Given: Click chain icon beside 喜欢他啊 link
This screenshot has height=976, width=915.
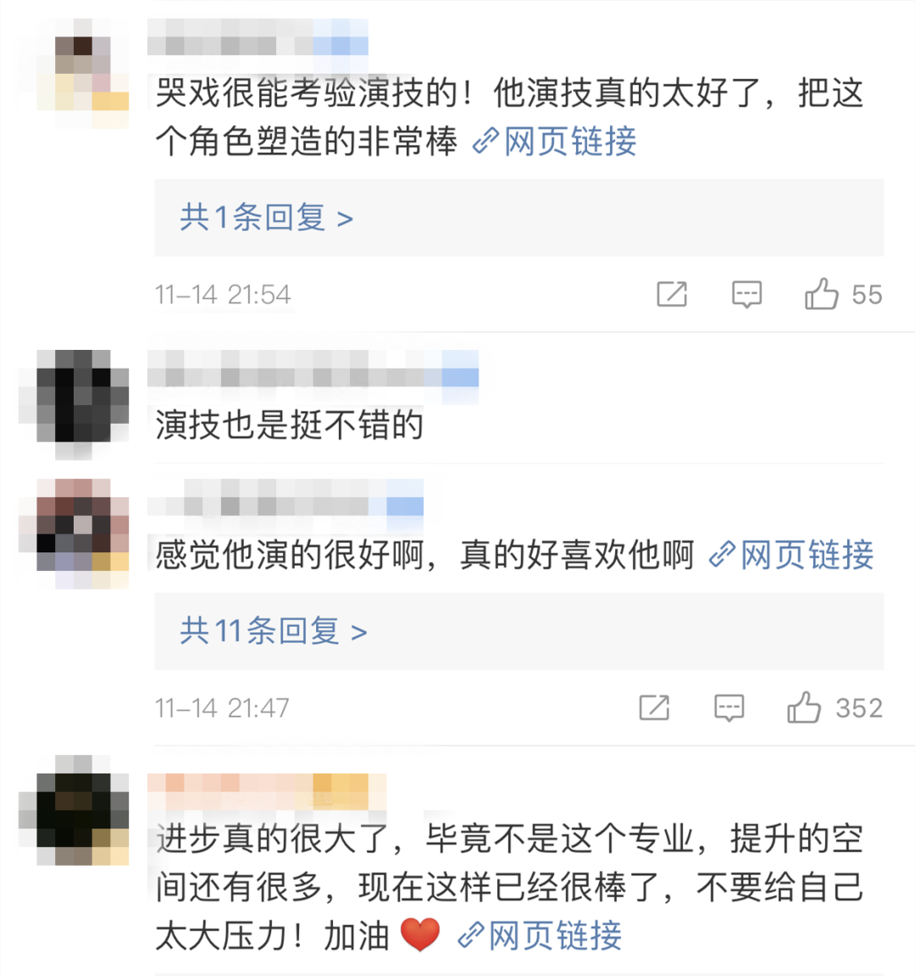Looking at the screenshot, I should [722, 555].
